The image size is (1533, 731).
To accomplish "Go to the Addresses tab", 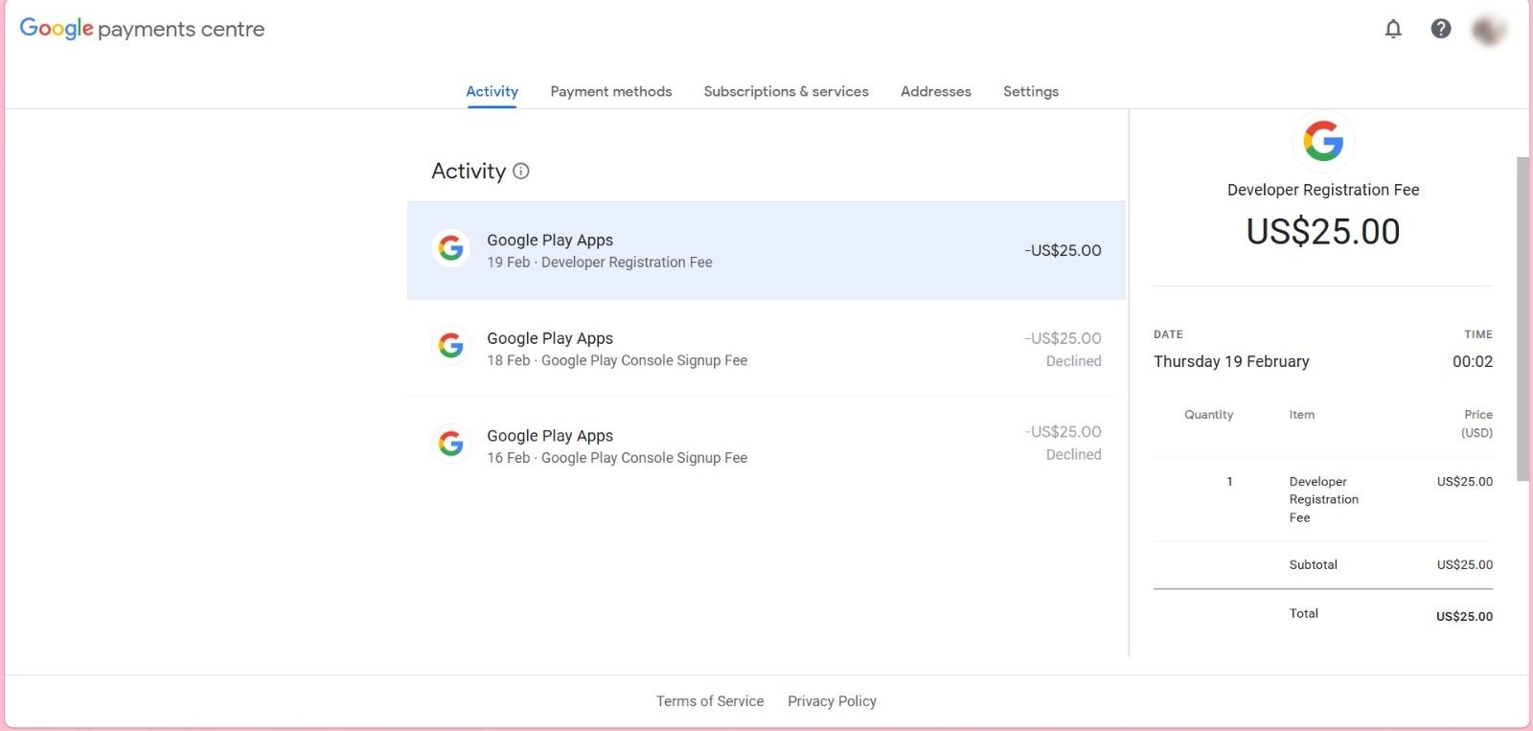I will point(936,92).
